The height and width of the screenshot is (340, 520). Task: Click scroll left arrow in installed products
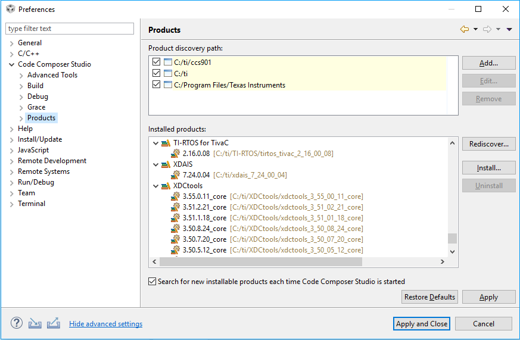click(154, 261)
